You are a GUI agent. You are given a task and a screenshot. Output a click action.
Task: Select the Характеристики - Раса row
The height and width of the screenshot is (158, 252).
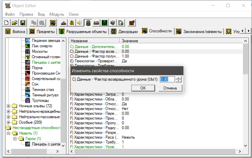pyautogui.click(x=156, y=137)
